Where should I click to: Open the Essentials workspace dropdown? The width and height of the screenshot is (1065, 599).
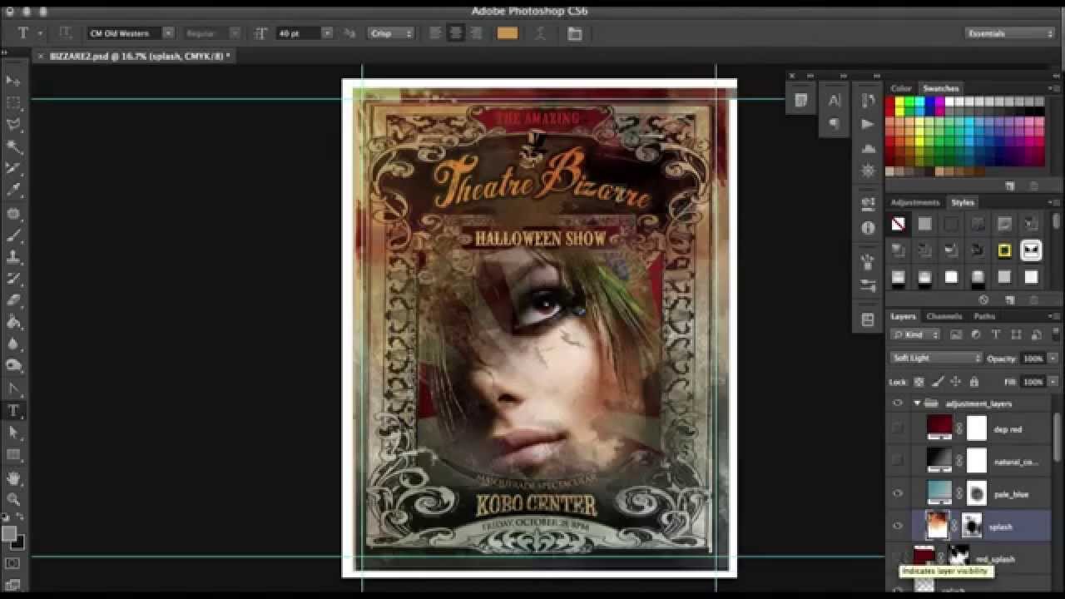point(1010,33)
